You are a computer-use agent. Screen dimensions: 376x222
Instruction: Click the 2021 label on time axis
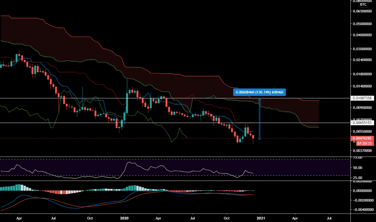tap(261, 218)
